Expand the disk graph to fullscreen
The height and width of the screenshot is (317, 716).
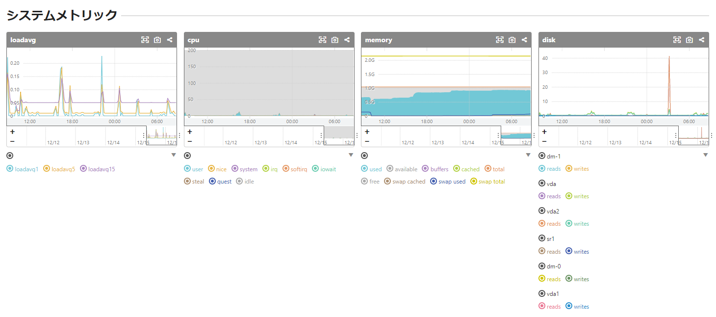pos(677,40)
